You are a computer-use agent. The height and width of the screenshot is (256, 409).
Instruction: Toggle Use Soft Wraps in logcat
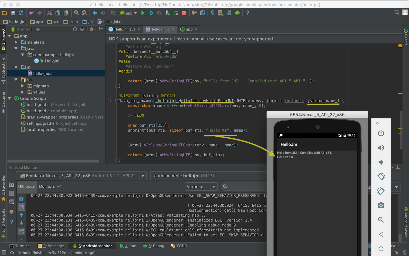(x=22, y=231)
